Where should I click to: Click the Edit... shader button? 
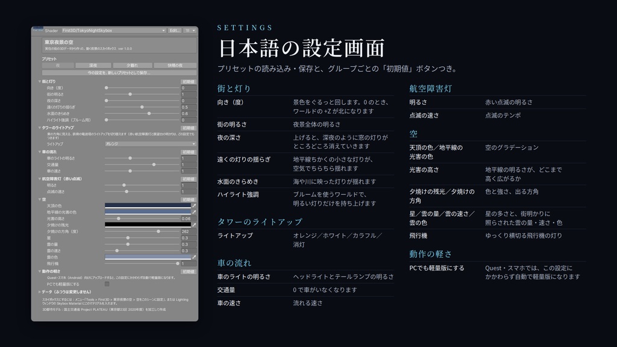coord(174,30)
